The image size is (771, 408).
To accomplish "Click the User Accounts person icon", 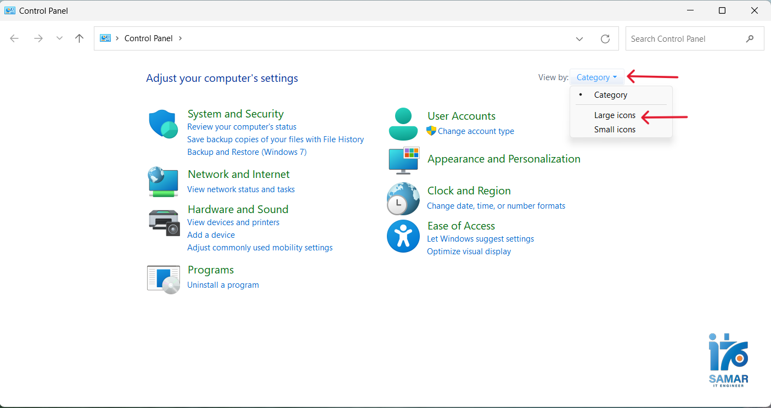I will pos(403,124).
